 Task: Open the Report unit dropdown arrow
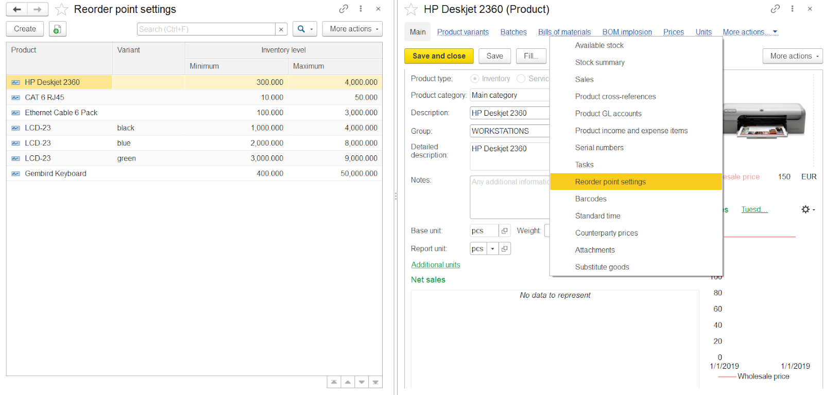[x=492, y=249]
